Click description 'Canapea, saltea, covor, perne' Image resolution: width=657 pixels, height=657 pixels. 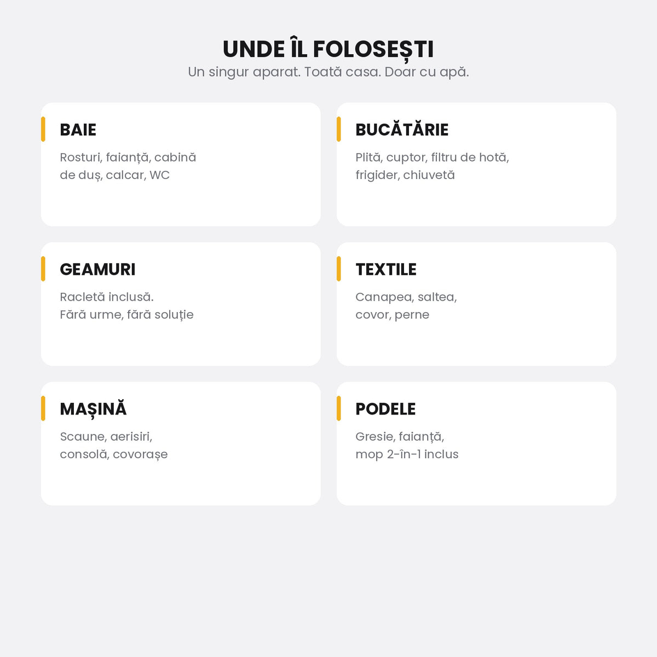click(406, 306)
